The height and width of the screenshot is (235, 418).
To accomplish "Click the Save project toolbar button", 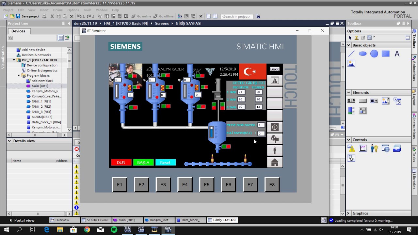I will pos(28,16).
